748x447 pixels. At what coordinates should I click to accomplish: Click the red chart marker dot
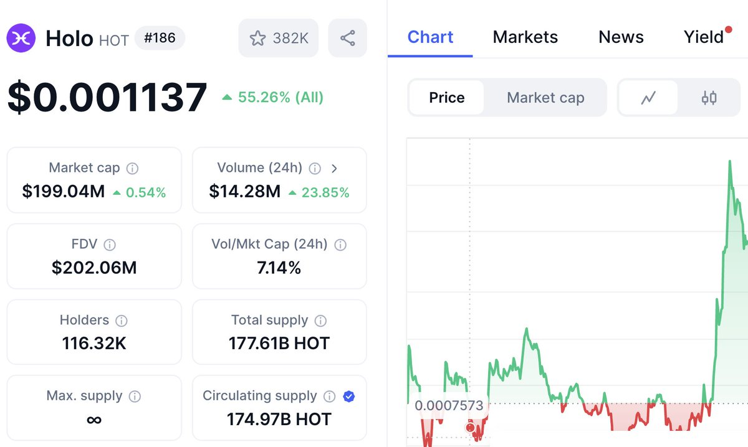470,427
